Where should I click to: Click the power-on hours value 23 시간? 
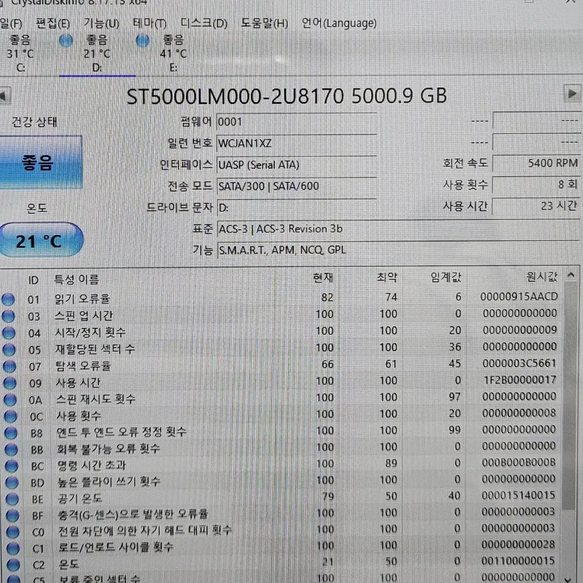(x=536, y=206)
